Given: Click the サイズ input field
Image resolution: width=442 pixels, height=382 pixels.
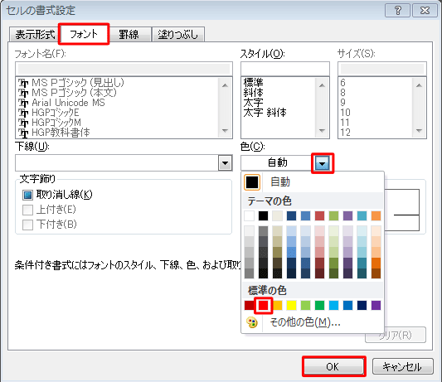Looking at the screenshot, I should 382,69.
